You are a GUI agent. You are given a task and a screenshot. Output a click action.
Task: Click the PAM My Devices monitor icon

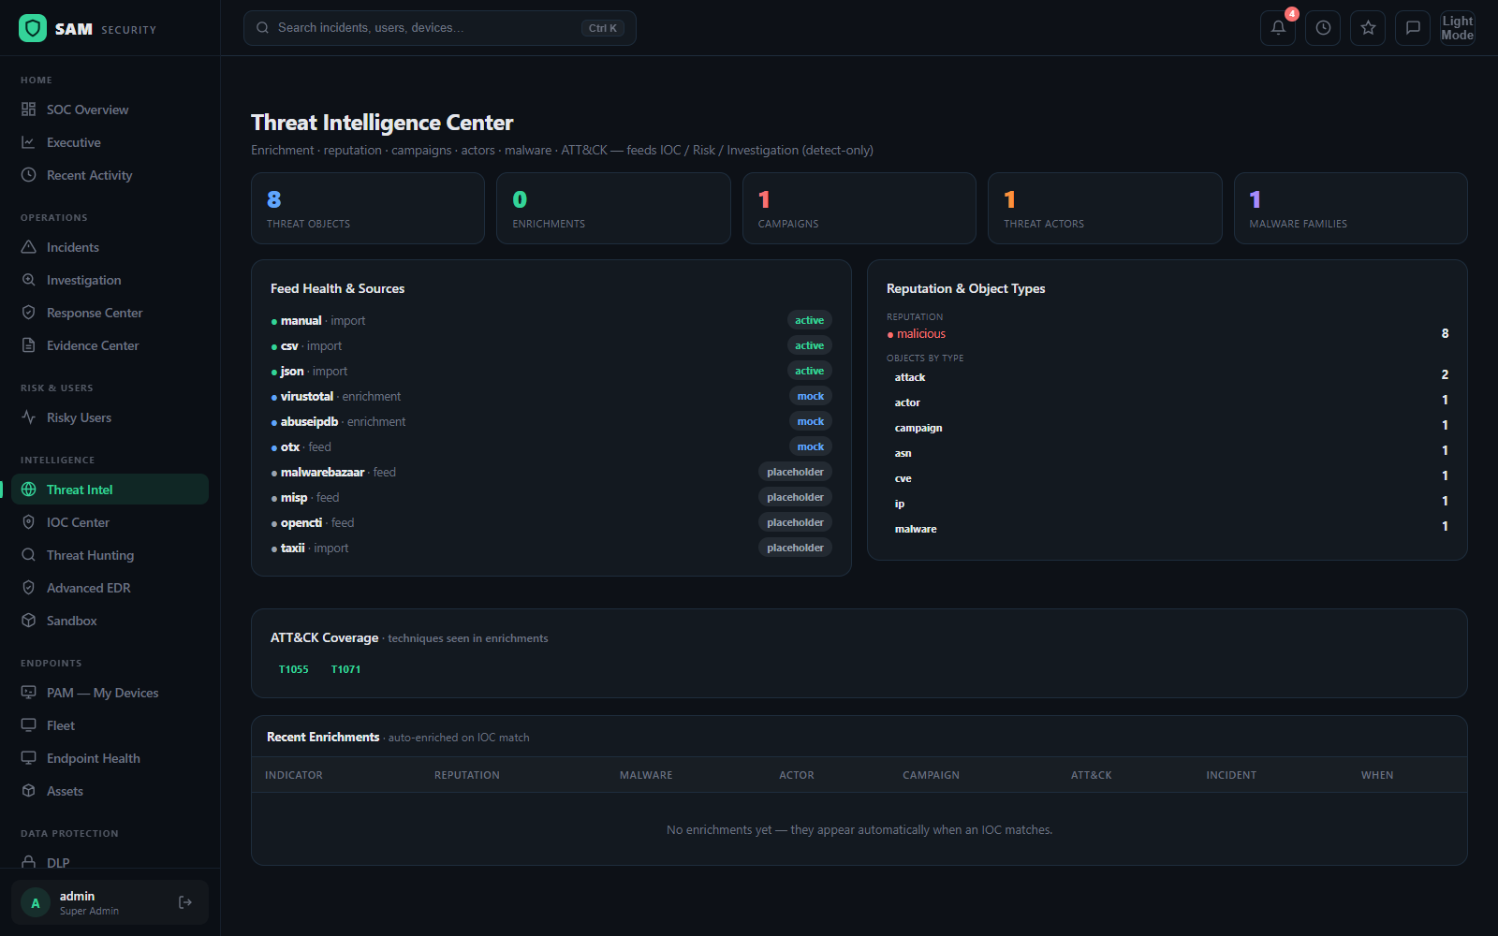28,693
